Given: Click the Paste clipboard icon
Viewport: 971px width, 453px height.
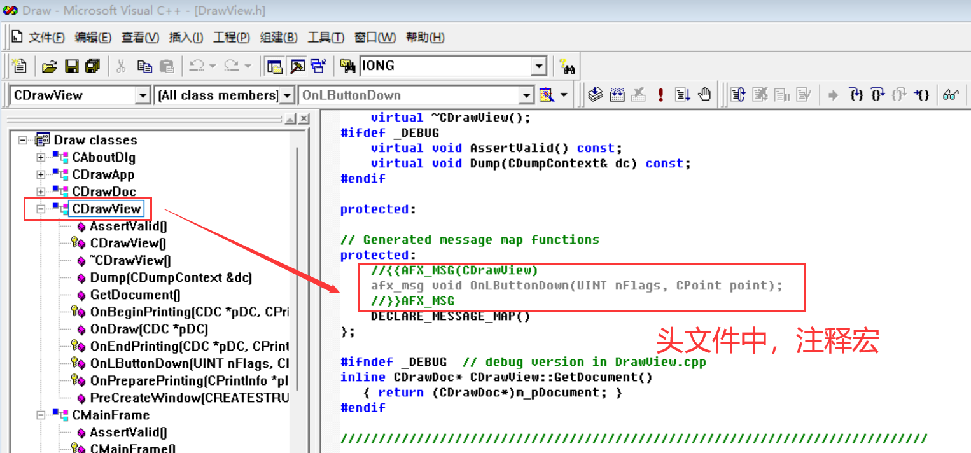Looking at the screenshot, I should [x=167, y=66].
